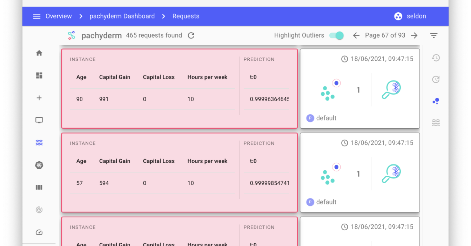471x246 pixels.
Task: Click outlier cluster icon on first request card
Action: (x=330, y=90)
